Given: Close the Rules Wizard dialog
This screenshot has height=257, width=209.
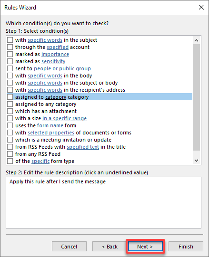Looking at the screenshot, I should [201, 7].
